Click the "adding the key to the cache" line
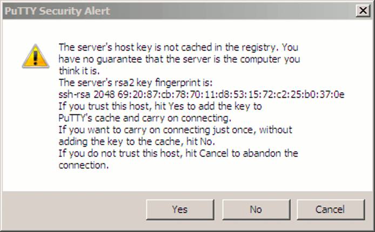Viewport: 375px width, 232px height. tap(137, 141)
